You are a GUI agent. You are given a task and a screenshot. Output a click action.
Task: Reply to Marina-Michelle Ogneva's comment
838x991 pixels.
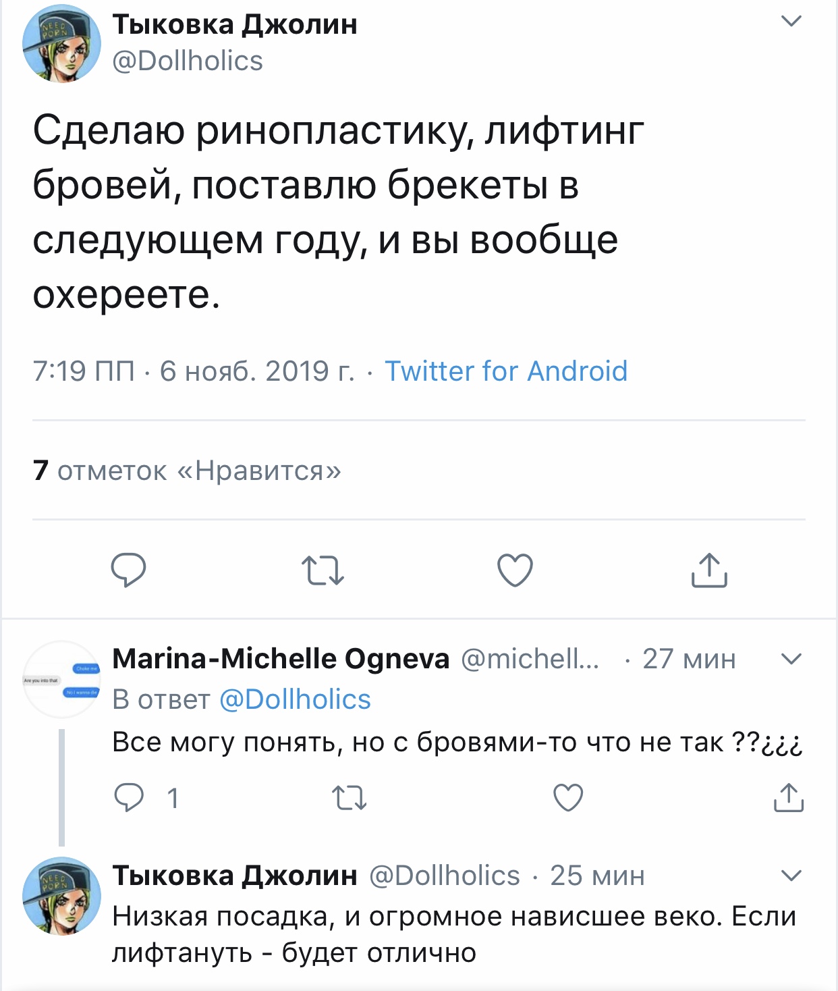129,798
